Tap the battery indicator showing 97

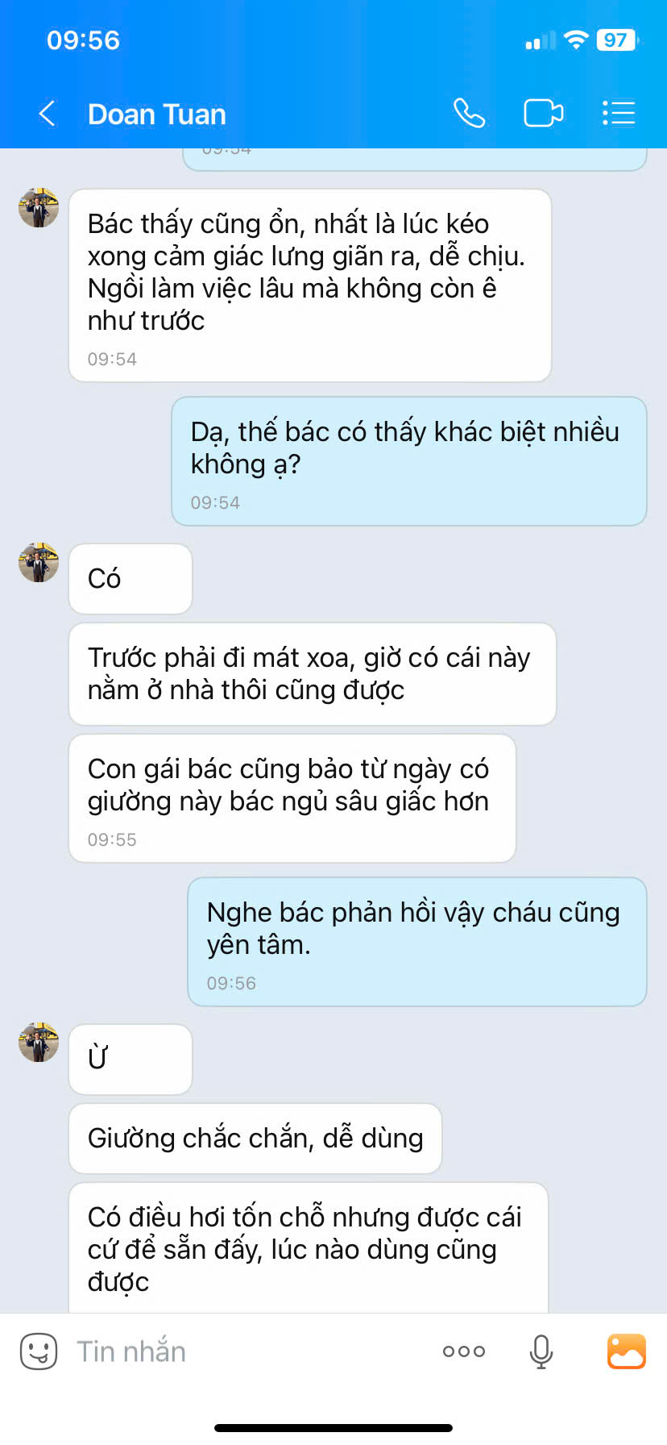coord(617,40)
